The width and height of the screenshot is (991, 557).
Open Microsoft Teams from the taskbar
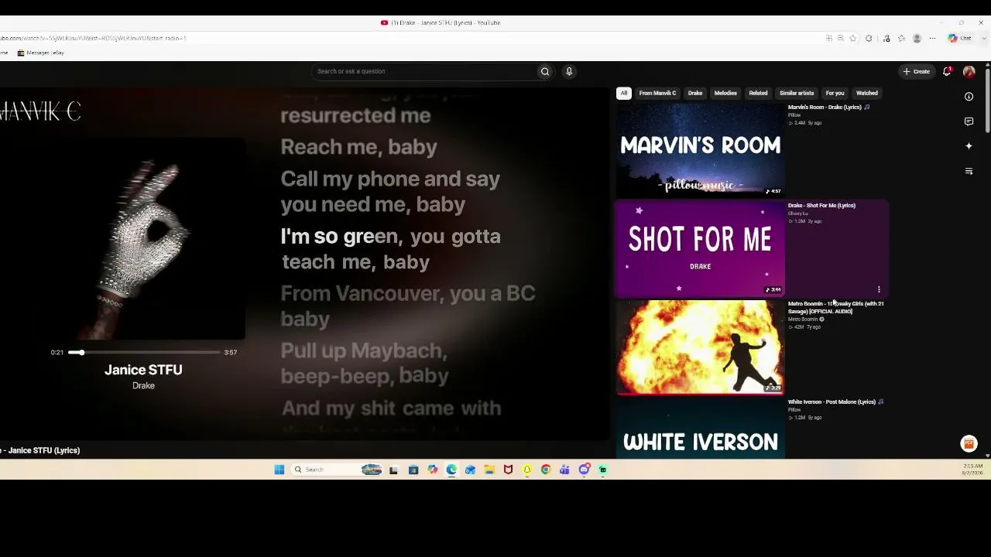[565, 470]
